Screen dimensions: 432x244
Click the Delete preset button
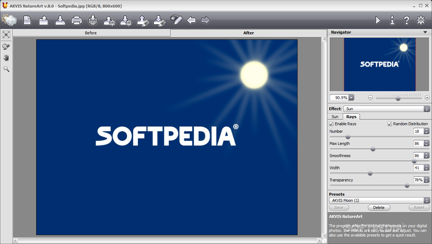pyautogui.click(x=379, y=208)
